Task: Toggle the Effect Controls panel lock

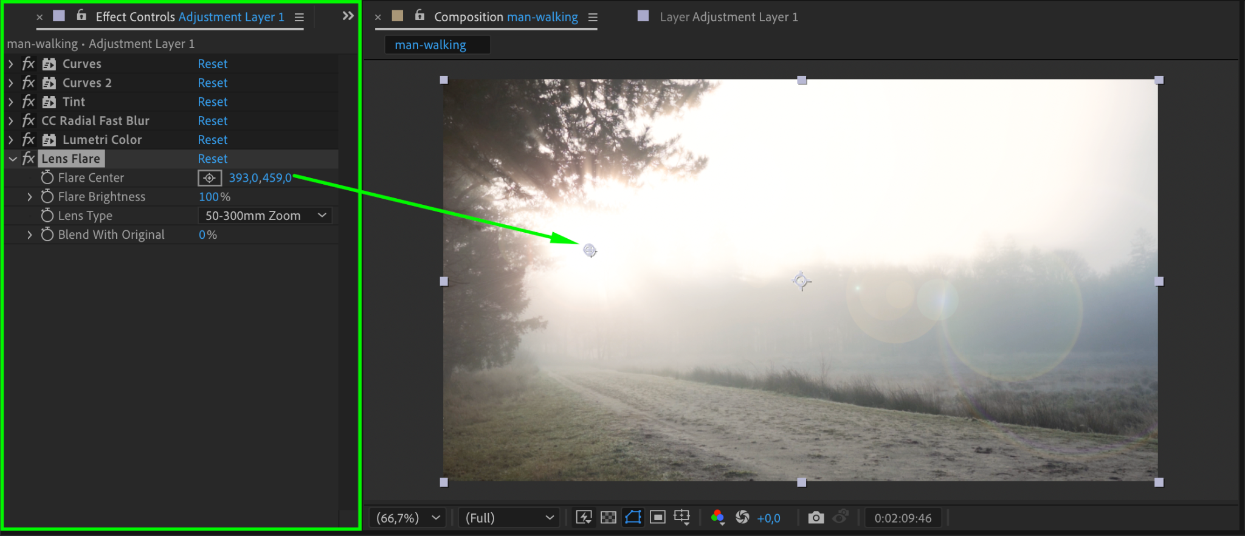Action: click(81, 15)
